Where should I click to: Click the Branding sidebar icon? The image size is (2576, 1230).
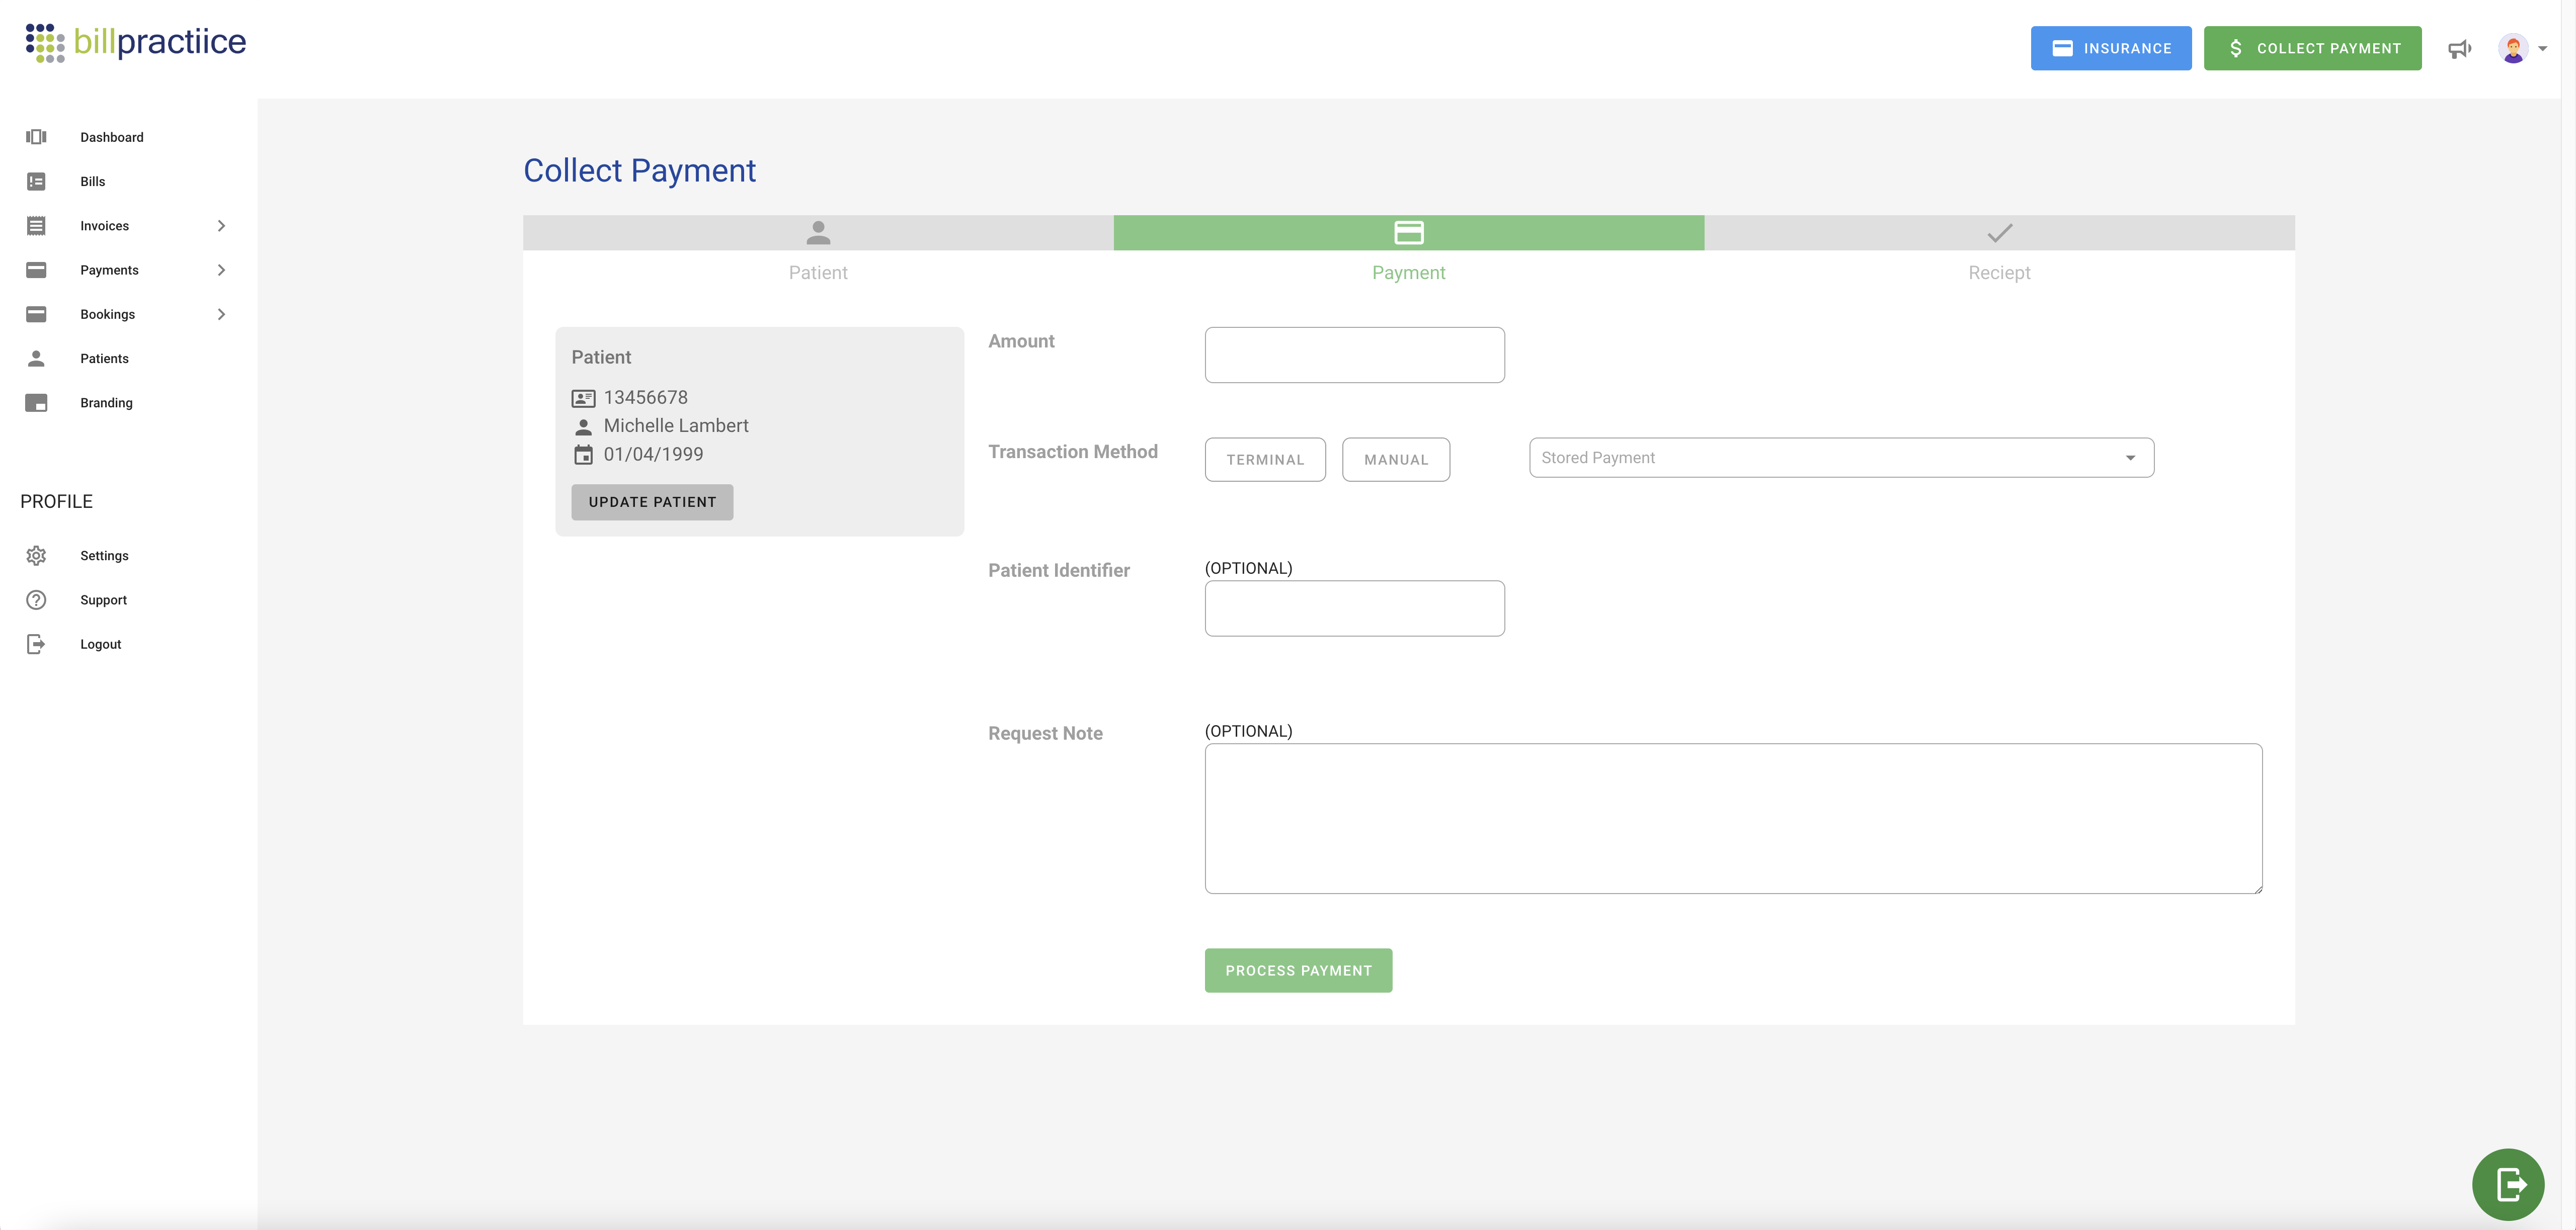tap(36, 403)
